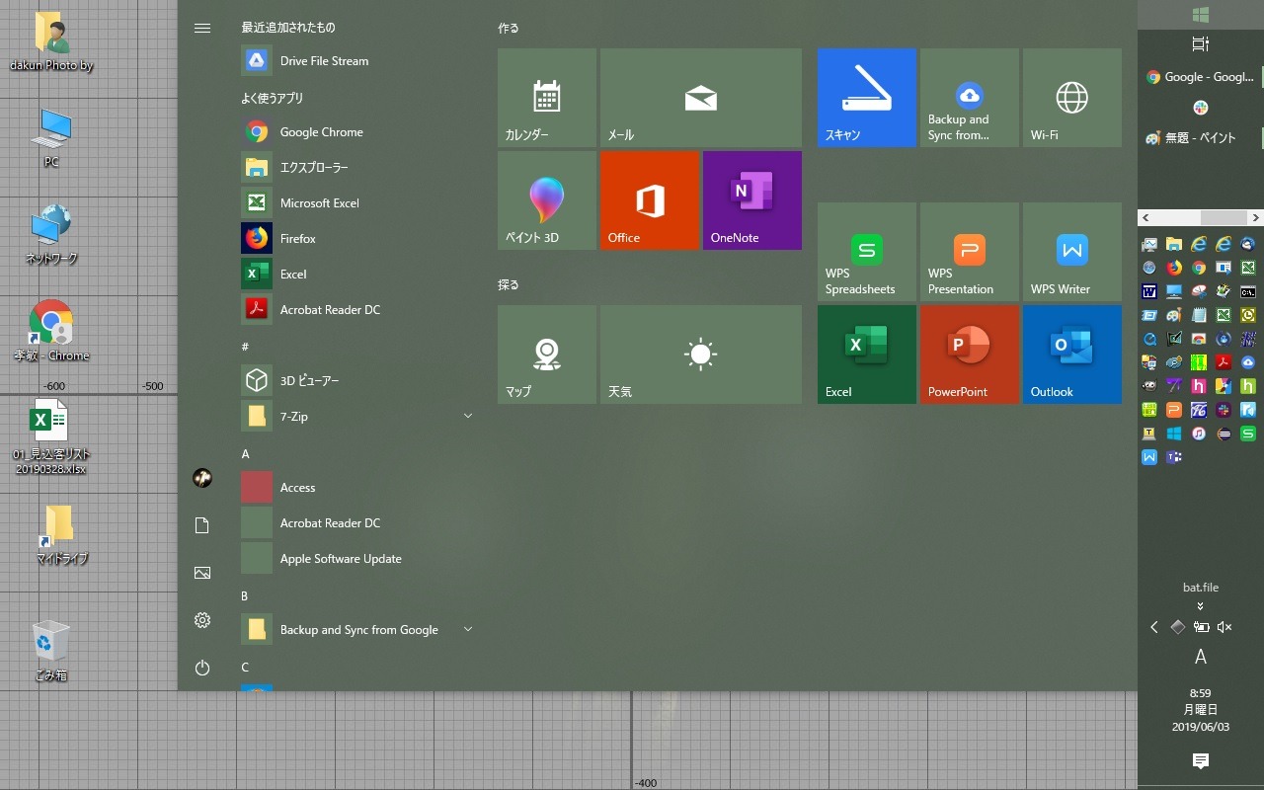
Task: Toggle muted volume icon in system tray
Action: [1224, 627]
